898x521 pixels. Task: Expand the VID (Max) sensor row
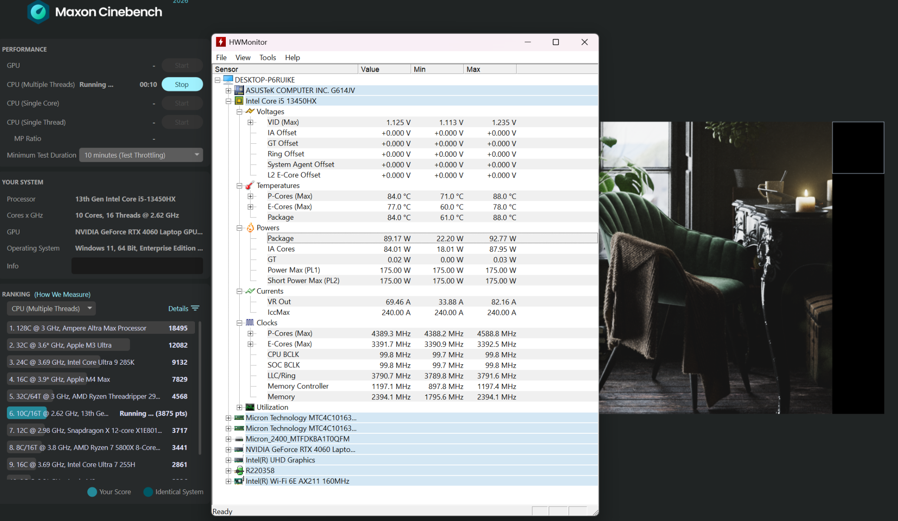250,122
